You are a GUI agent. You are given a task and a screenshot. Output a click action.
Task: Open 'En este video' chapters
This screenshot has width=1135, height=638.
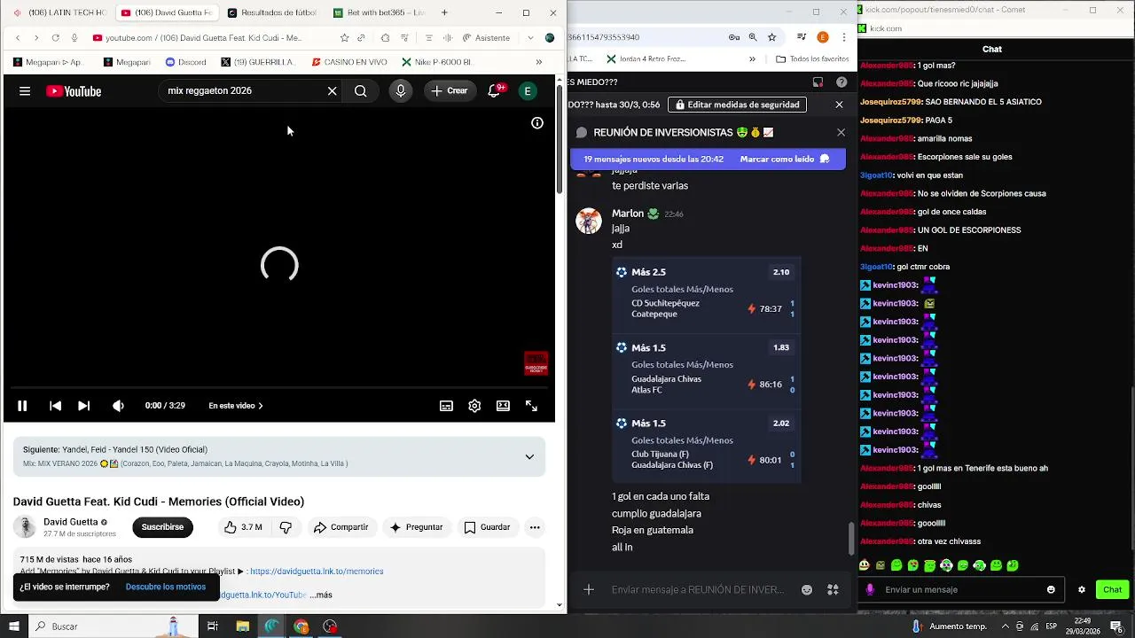236,406
